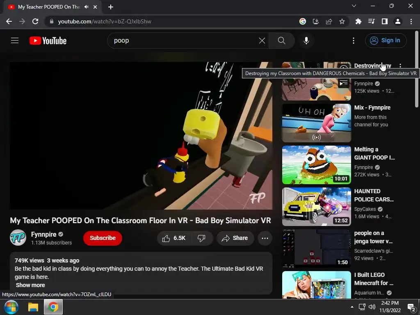Screen dimensions: 420x315
Task: Open a new browser tab
Action: point(111,7)
